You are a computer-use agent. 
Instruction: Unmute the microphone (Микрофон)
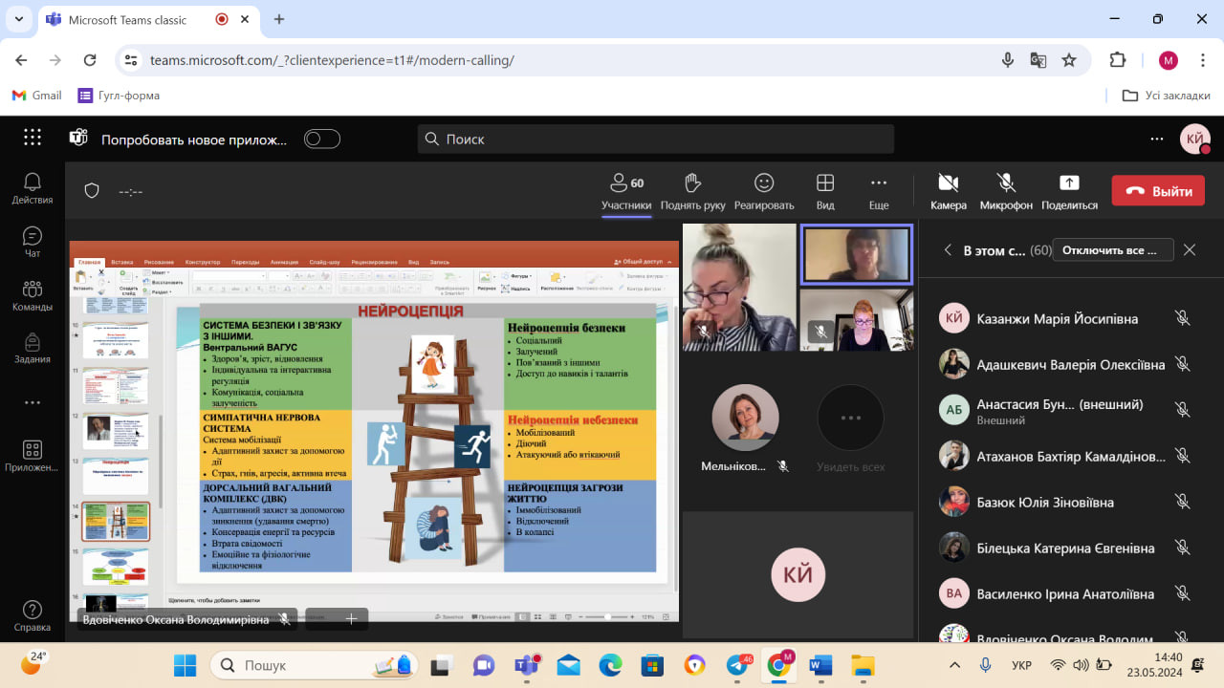tap(1006, 190)
